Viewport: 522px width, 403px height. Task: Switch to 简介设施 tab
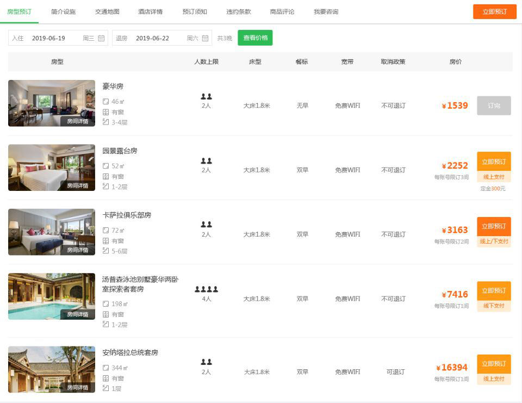pos(63,11)
